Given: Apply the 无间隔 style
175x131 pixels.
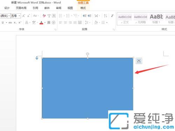Looking at the screenshot, I should coord(140,19).
